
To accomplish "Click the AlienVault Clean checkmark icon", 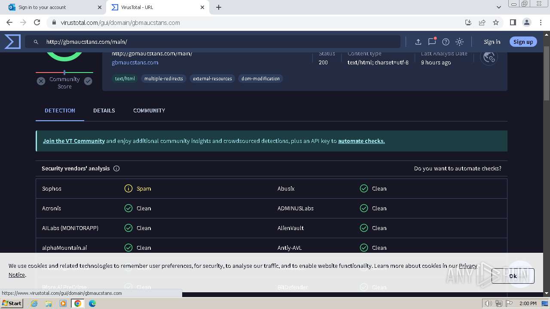I will [364, 228].
